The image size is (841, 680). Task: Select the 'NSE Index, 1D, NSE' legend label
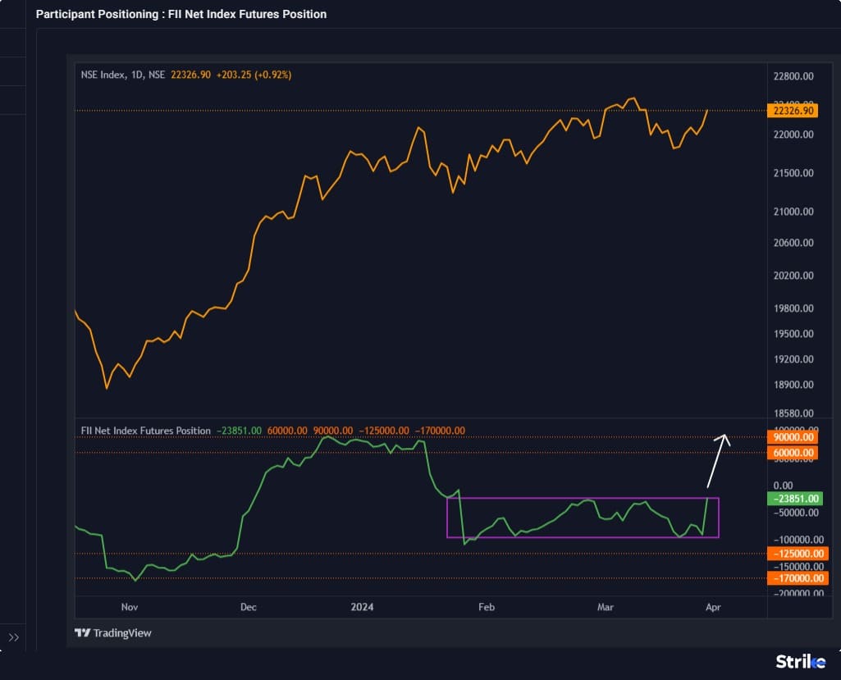123,75
